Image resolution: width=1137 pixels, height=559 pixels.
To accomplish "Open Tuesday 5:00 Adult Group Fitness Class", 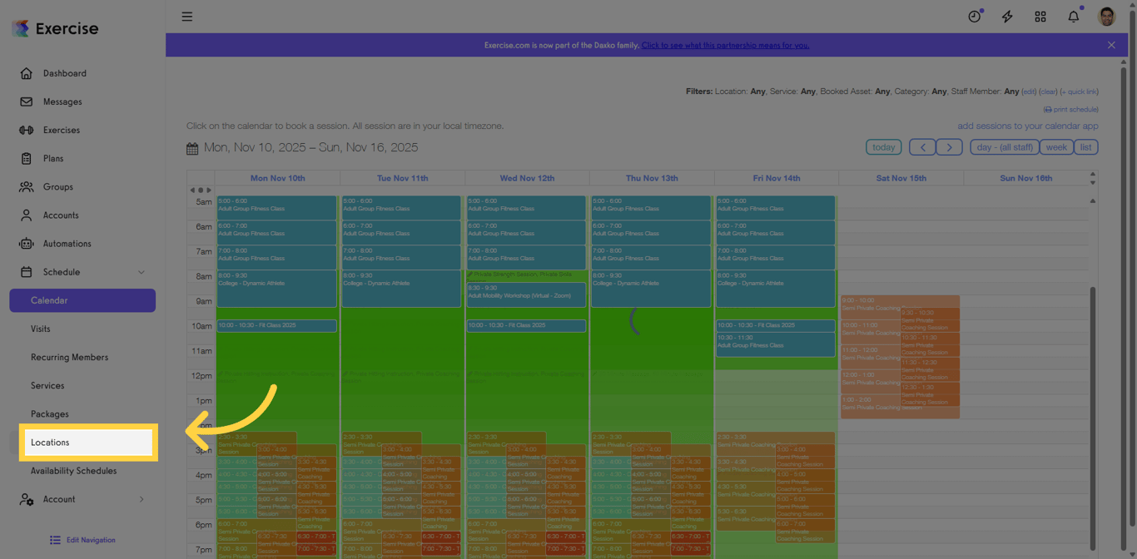I will point(401,208).
